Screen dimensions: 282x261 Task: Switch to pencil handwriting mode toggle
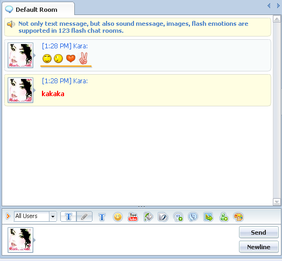coord(84,216)
